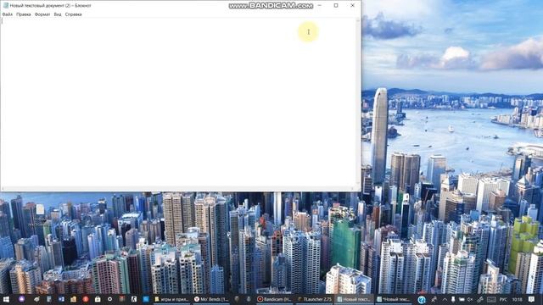Open the Word icon in taskbar
543x305 pixels.
[61, 299]
